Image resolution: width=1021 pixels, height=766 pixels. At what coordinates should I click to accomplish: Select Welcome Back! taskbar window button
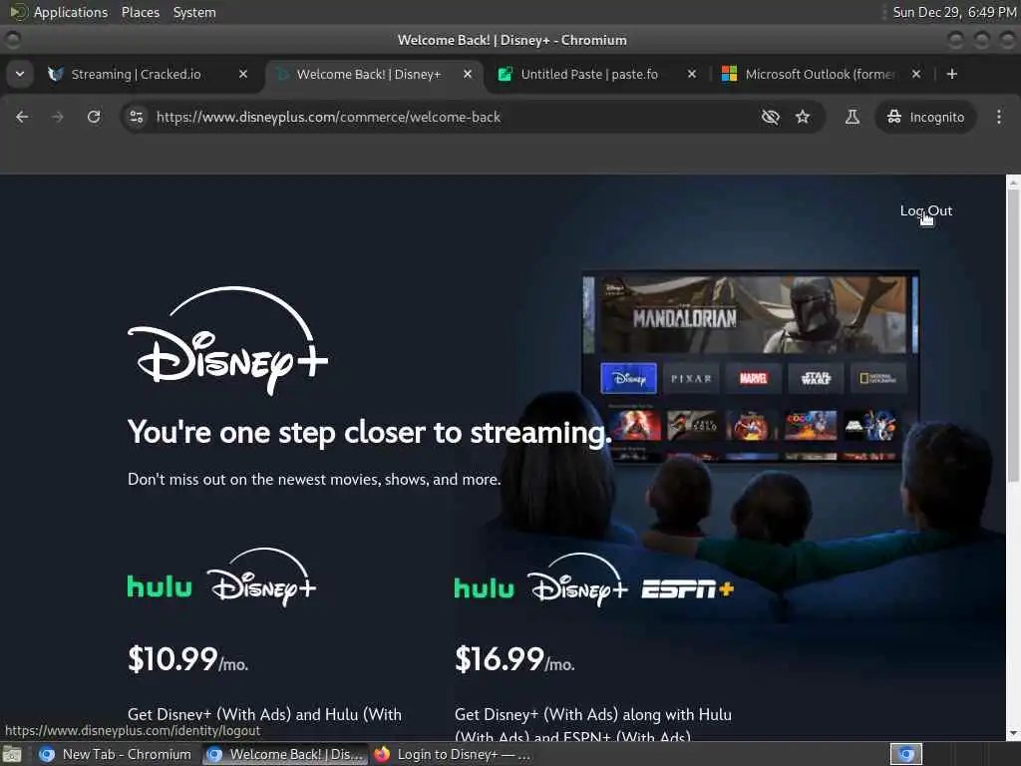pyautogui.click(x=285, y=754)
